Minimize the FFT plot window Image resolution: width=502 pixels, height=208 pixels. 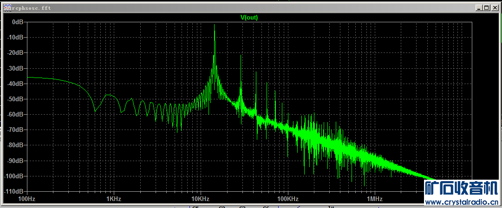coord(478,8)
